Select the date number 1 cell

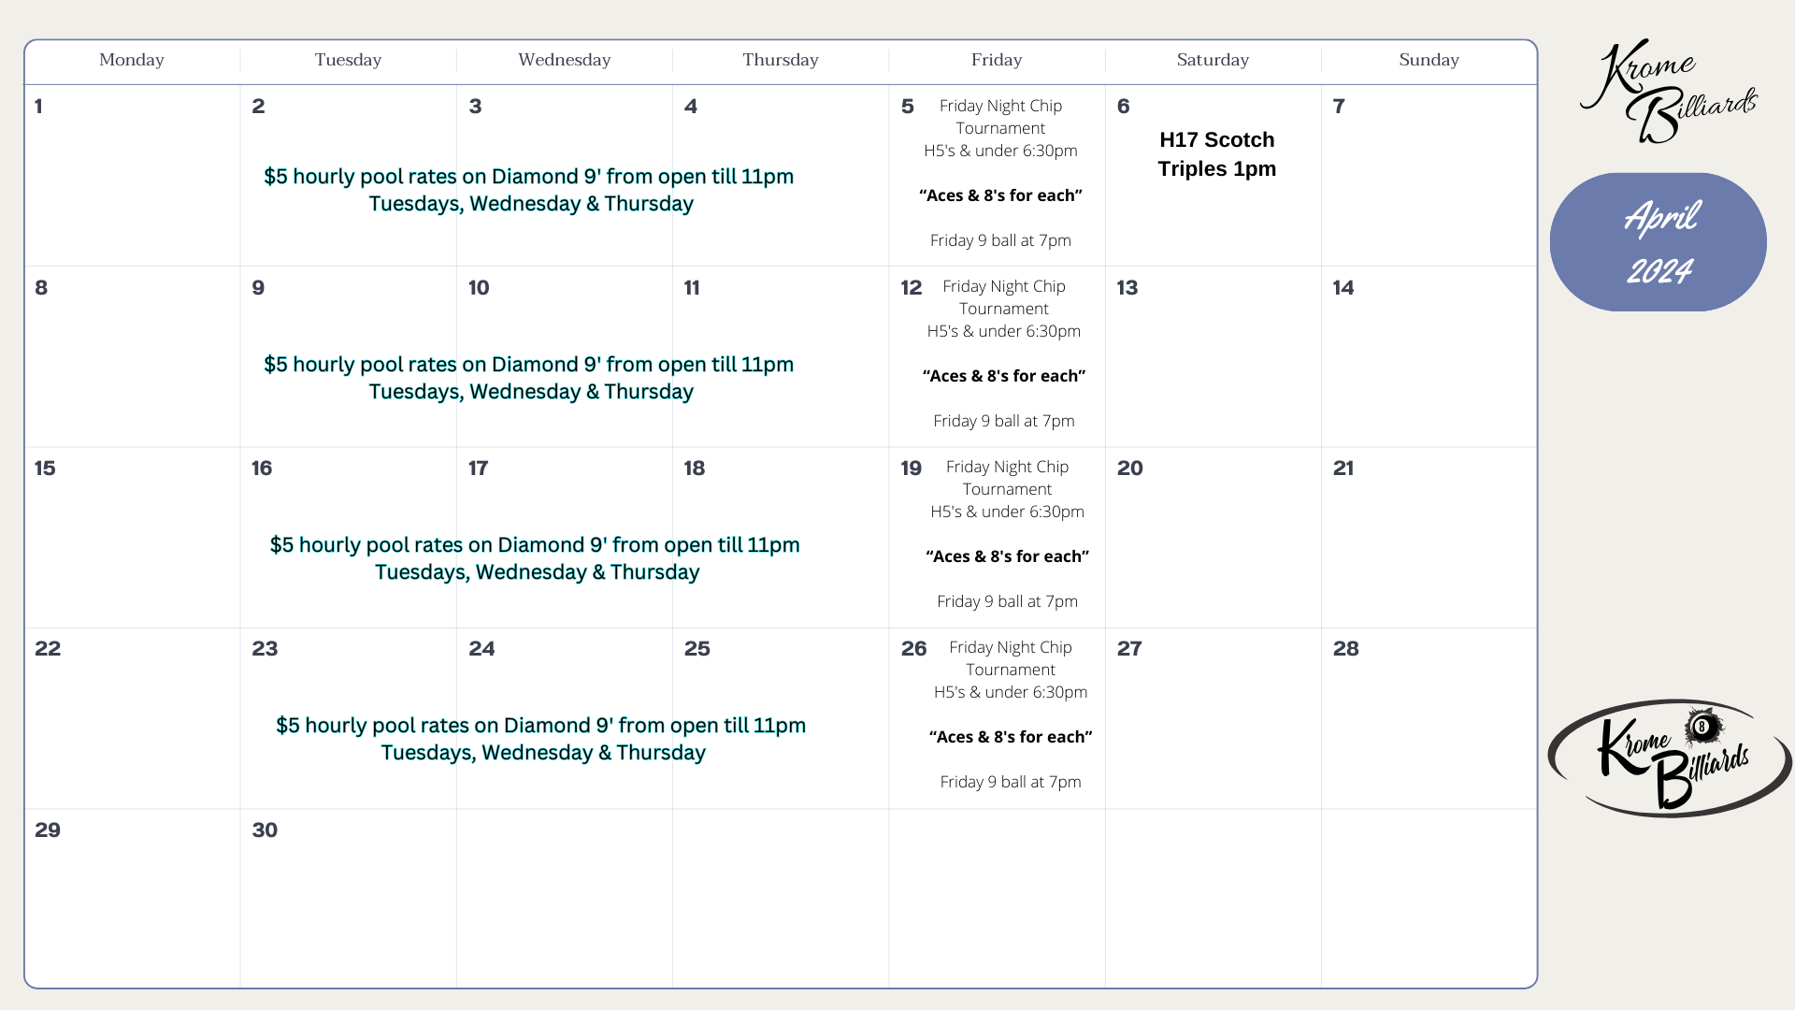pos(39,107)
